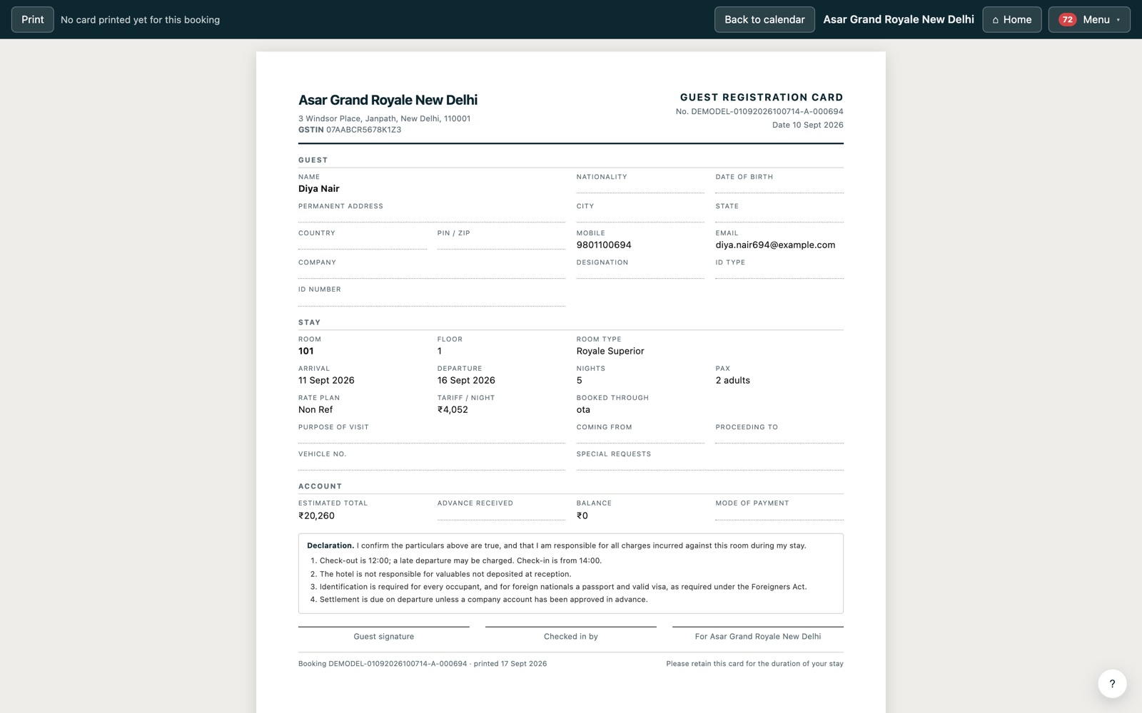Viewport: 1142px width, 713px height.
Task: Click the Permanent Address blank line
Action: [x=432, y=217]
